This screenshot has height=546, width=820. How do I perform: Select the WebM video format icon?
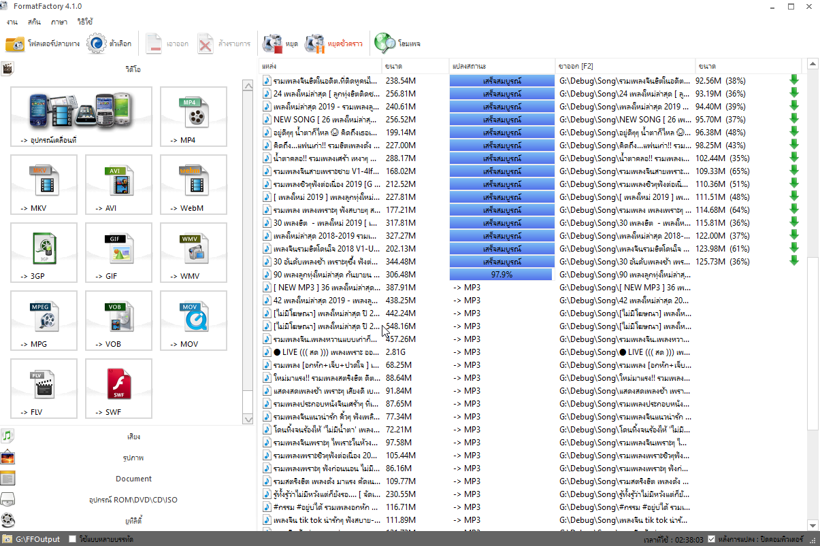click(x=193, y=184)
